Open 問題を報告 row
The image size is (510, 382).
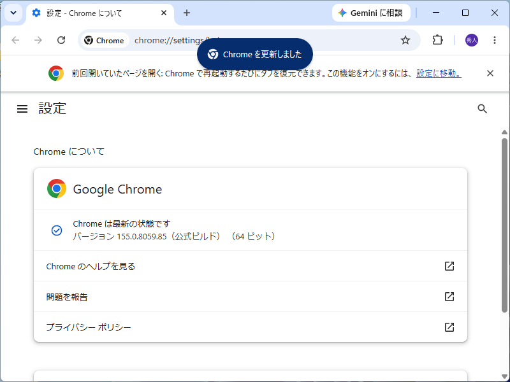pyautogui.click(x=251, y=297)
